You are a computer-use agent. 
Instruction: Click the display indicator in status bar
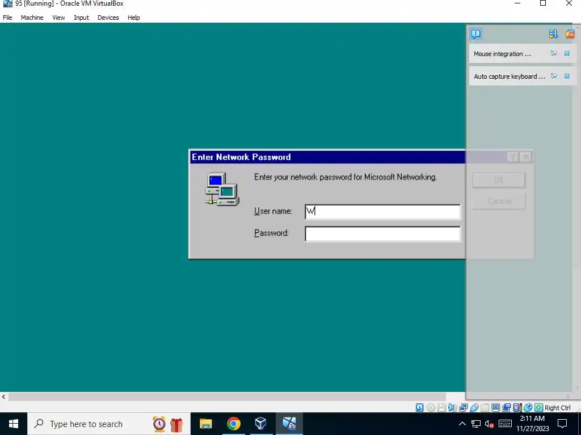click(495, 408)
